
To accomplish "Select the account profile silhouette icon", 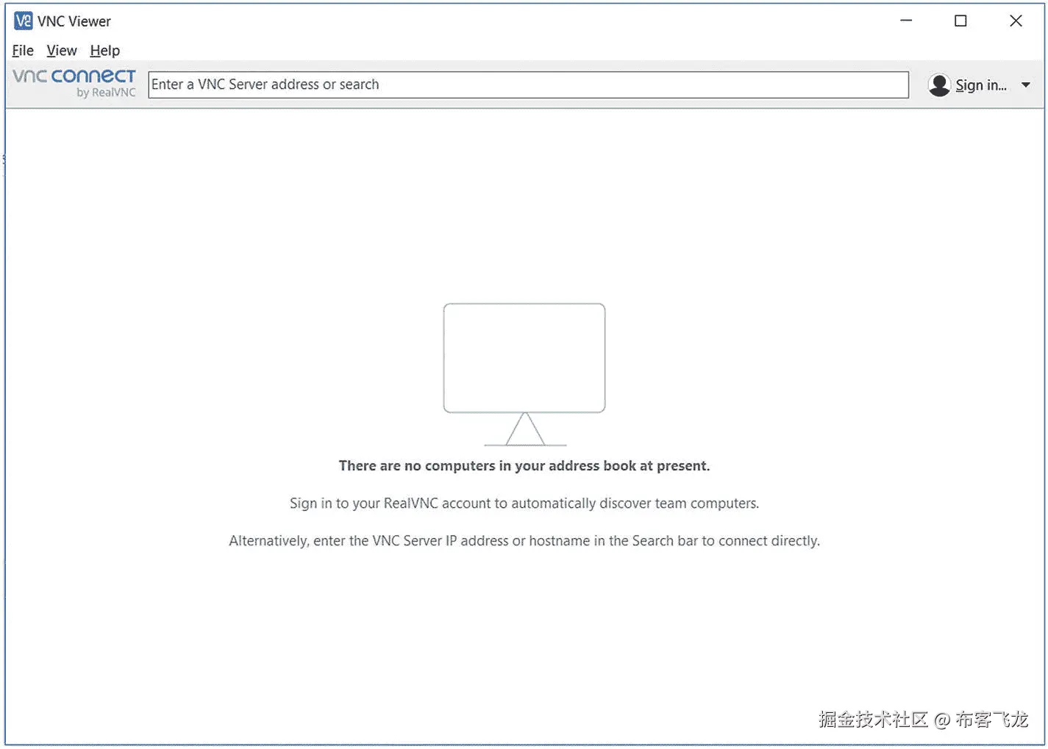I will 939,85.
